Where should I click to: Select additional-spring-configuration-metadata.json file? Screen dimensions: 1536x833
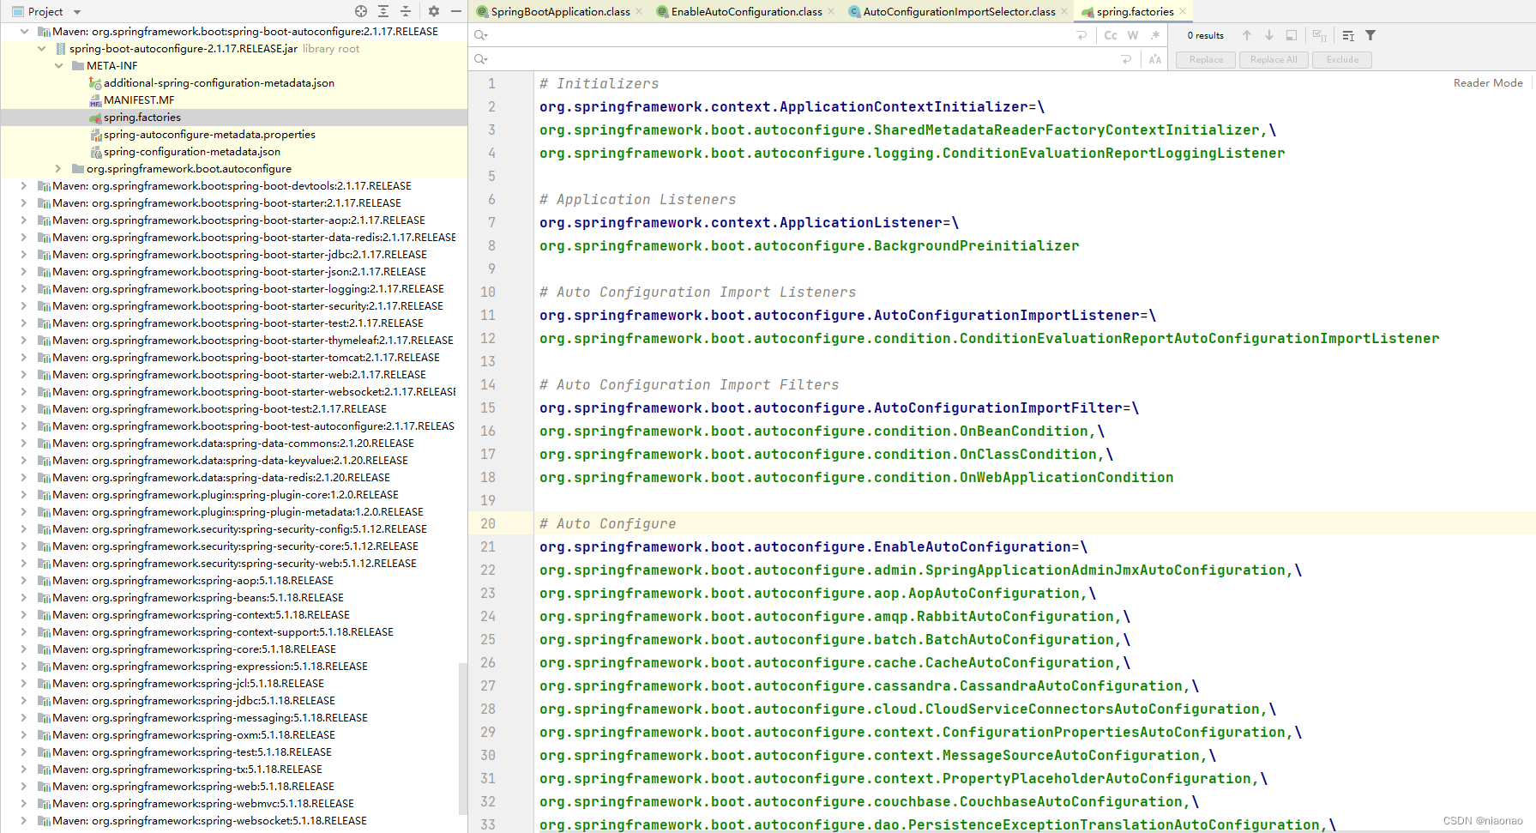pos(219,82)
